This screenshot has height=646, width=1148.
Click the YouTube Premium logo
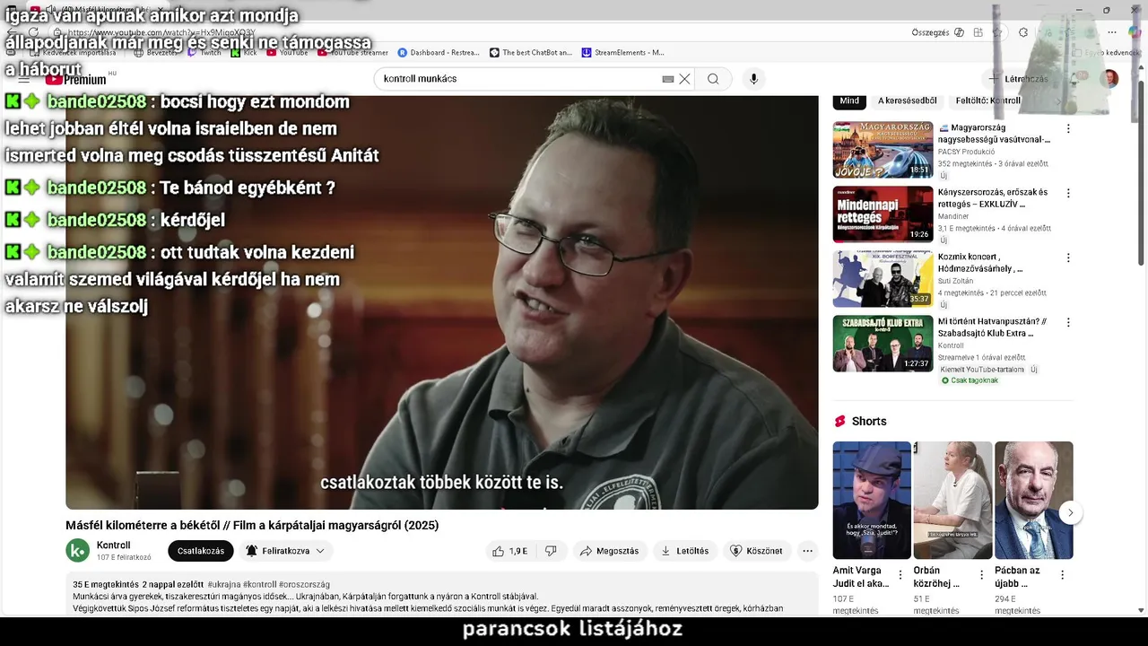click(x=75, y=79)
